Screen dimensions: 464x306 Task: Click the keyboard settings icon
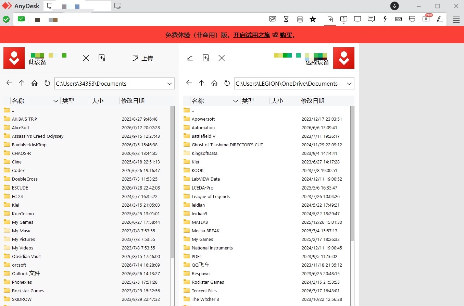399,19
